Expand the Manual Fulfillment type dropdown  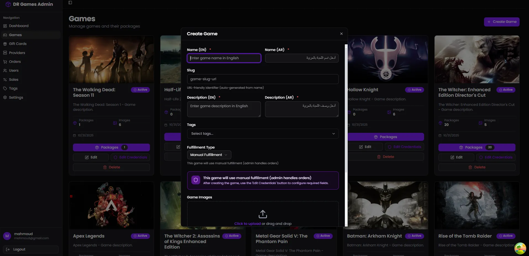[x=209, y=155]
